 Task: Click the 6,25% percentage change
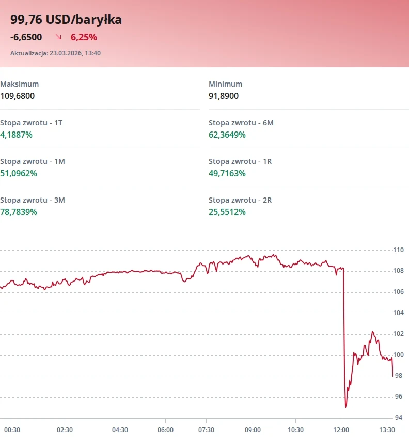[x=84, y=37]
